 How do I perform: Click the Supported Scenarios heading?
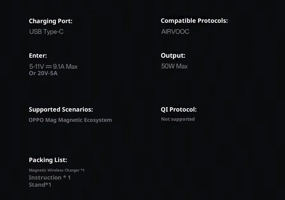[61, 110]
